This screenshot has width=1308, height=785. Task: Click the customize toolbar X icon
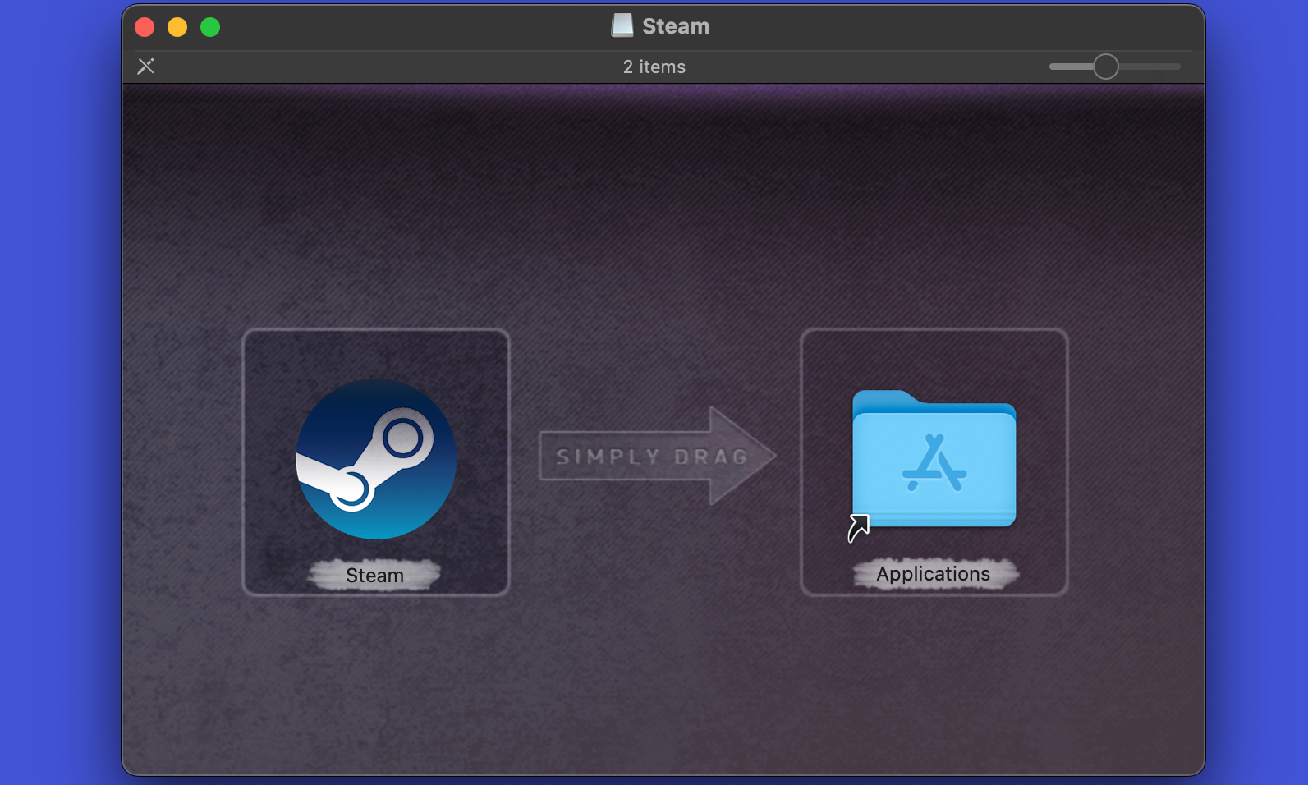click(x=146, y=67)
